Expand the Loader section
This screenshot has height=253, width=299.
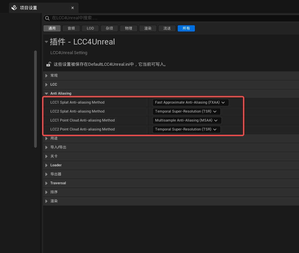click(x=46, y=165)
